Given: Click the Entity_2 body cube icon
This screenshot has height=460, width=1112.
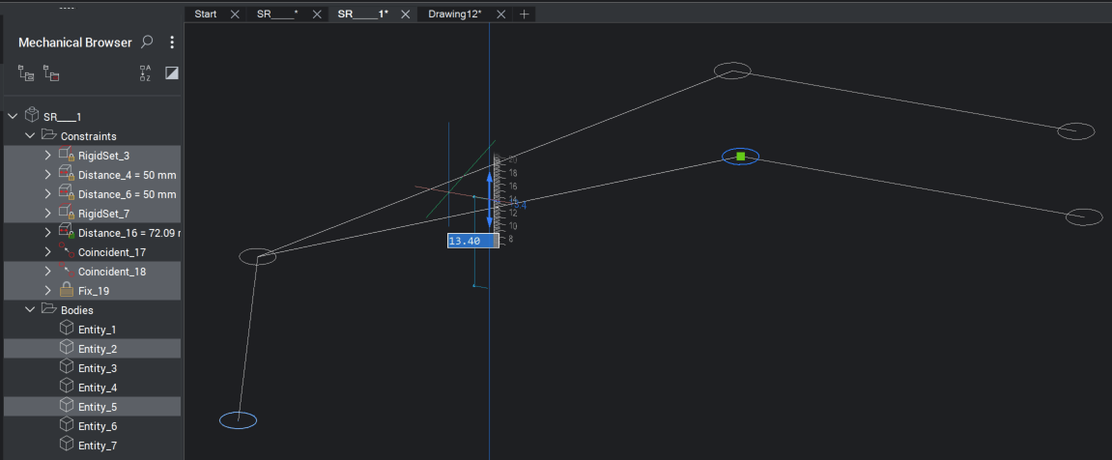Looking at the screenshot, I should pos(67,348).
